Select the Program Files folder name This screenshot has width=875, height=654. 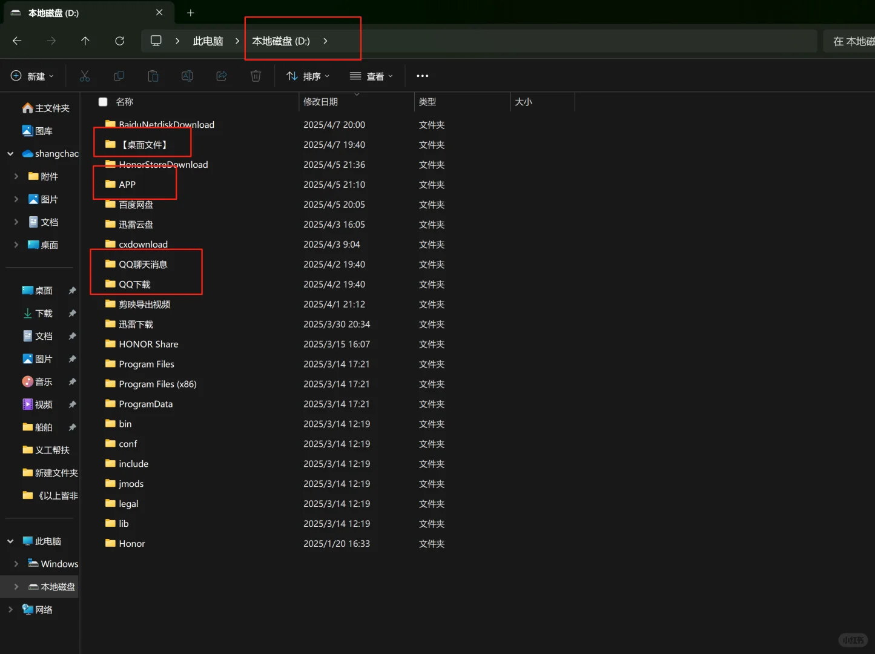point(147,364)
